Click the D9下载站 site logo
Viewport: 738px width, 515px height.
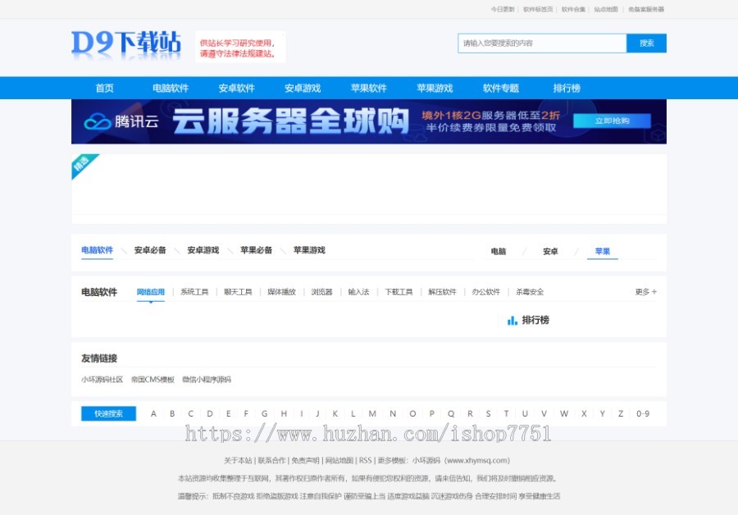[126, 44]
